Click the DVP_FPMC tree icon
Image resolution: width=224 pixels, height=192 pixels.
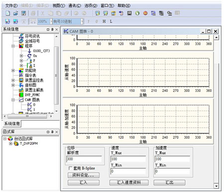[x=21, y=95]
